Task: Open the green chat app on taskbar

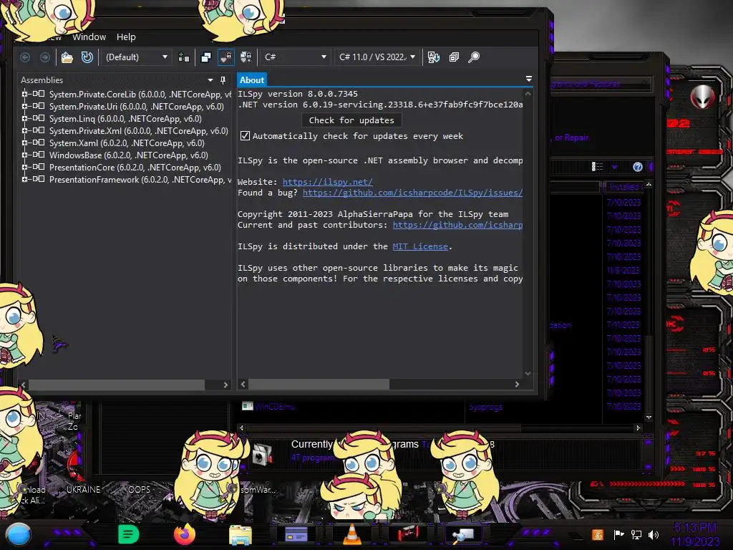Action: click(129, 534)
